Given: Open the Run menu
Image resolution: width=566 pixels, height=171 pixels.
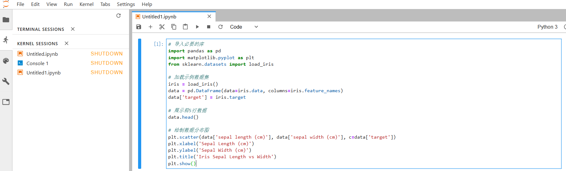Looking at the screenshot, I should pyautogui.click(x=68, y=4).
